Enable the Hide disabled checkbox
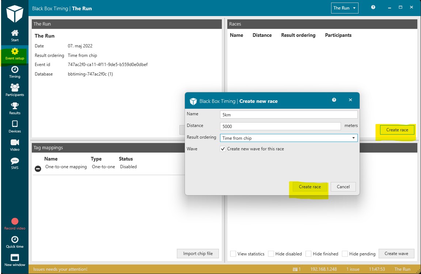The height and width of the screenshot is (274, 421). 271,254
